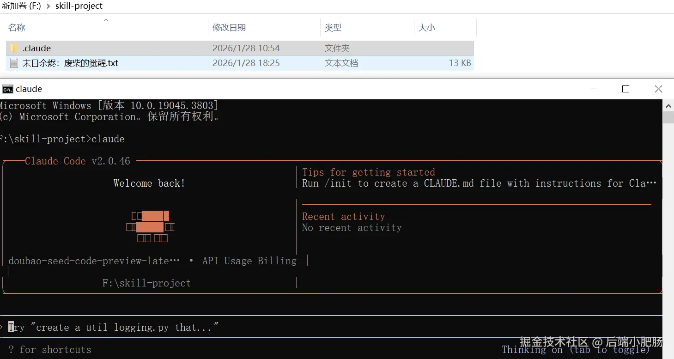Click the Microsoft Corporation copyright line
674x359 pixels.
[x=111, y=117]
